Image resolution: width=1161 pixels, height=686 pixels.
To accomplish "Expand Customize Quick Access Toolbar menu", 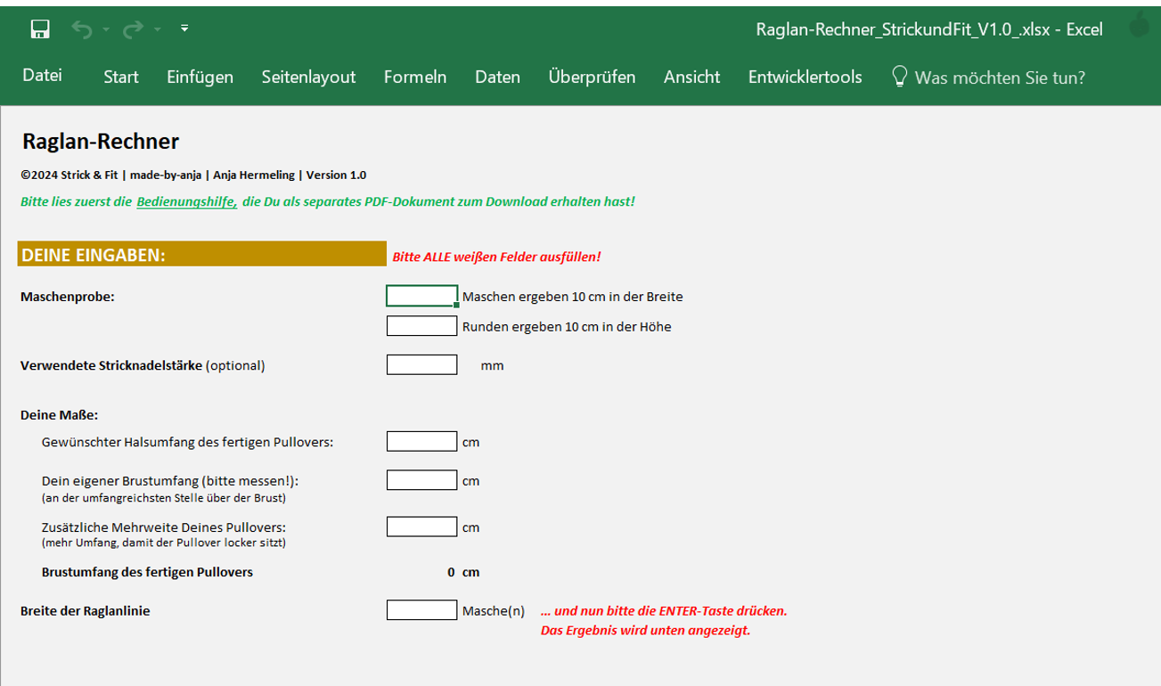I will (x=184, y=29).
